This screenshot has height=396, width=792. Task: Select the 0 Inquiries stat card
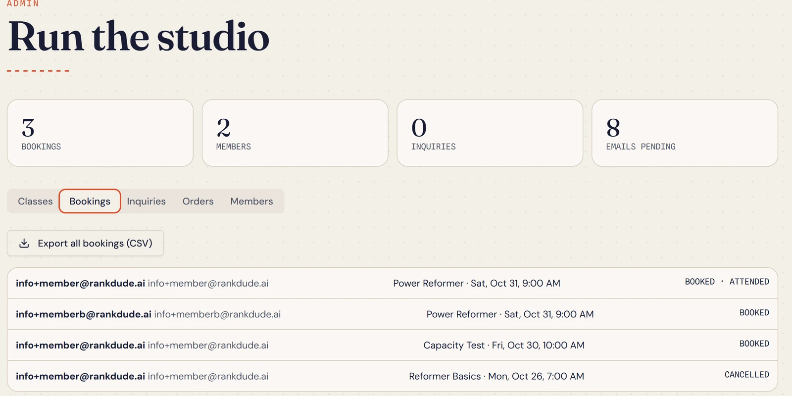pos(490,133)
